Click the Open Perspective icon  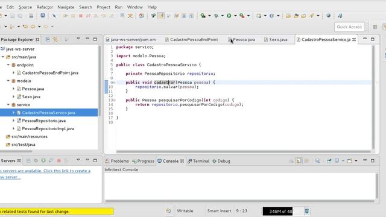tap(375, 27)
